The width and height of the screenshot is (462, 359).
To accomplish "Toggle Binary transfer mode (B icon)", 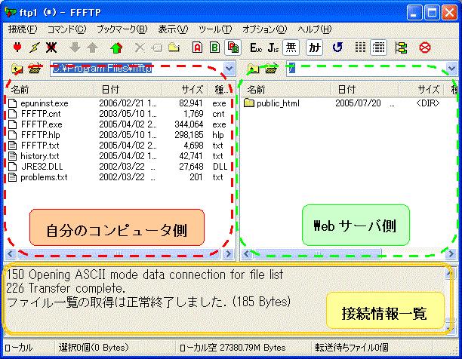I will (215, 48).
